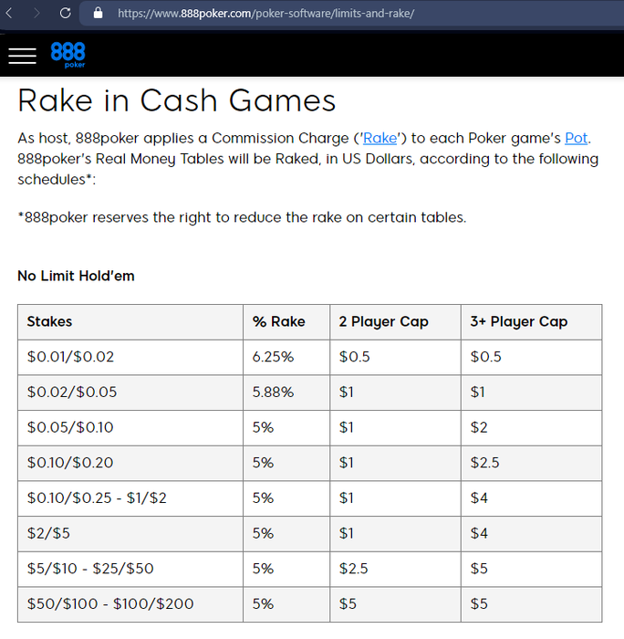The height and width of the screenshot is (639, 624).
Task: Select the $2/$5 stakes cell
Action: click(x=47, y=533)
